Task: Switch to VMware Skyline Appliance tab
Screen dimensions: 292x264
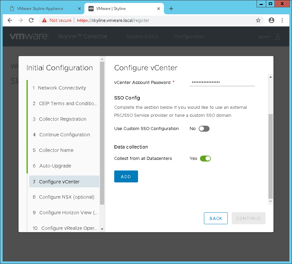Action: pos(45,9)
